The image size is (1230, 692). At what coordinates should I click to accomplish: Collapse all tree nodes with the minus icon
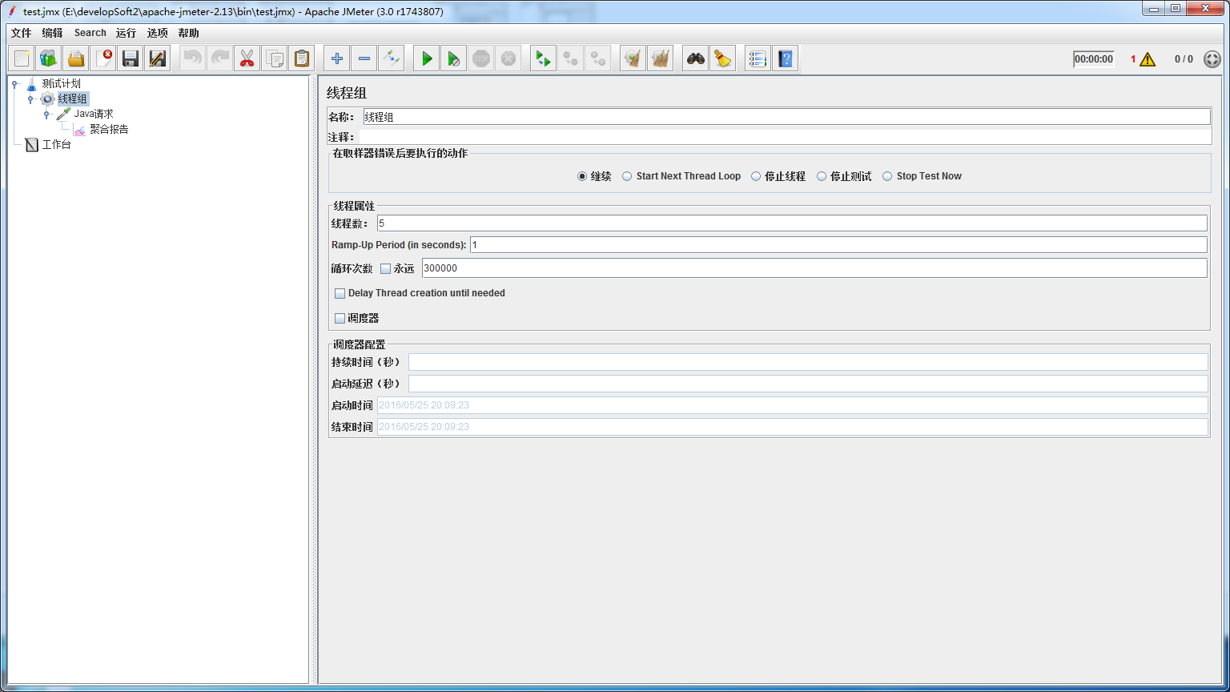point(364,58)
